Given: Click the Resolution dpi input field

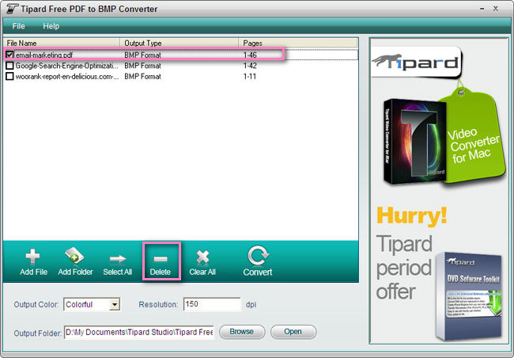Looking at the screenshot, I should [212, 304].
